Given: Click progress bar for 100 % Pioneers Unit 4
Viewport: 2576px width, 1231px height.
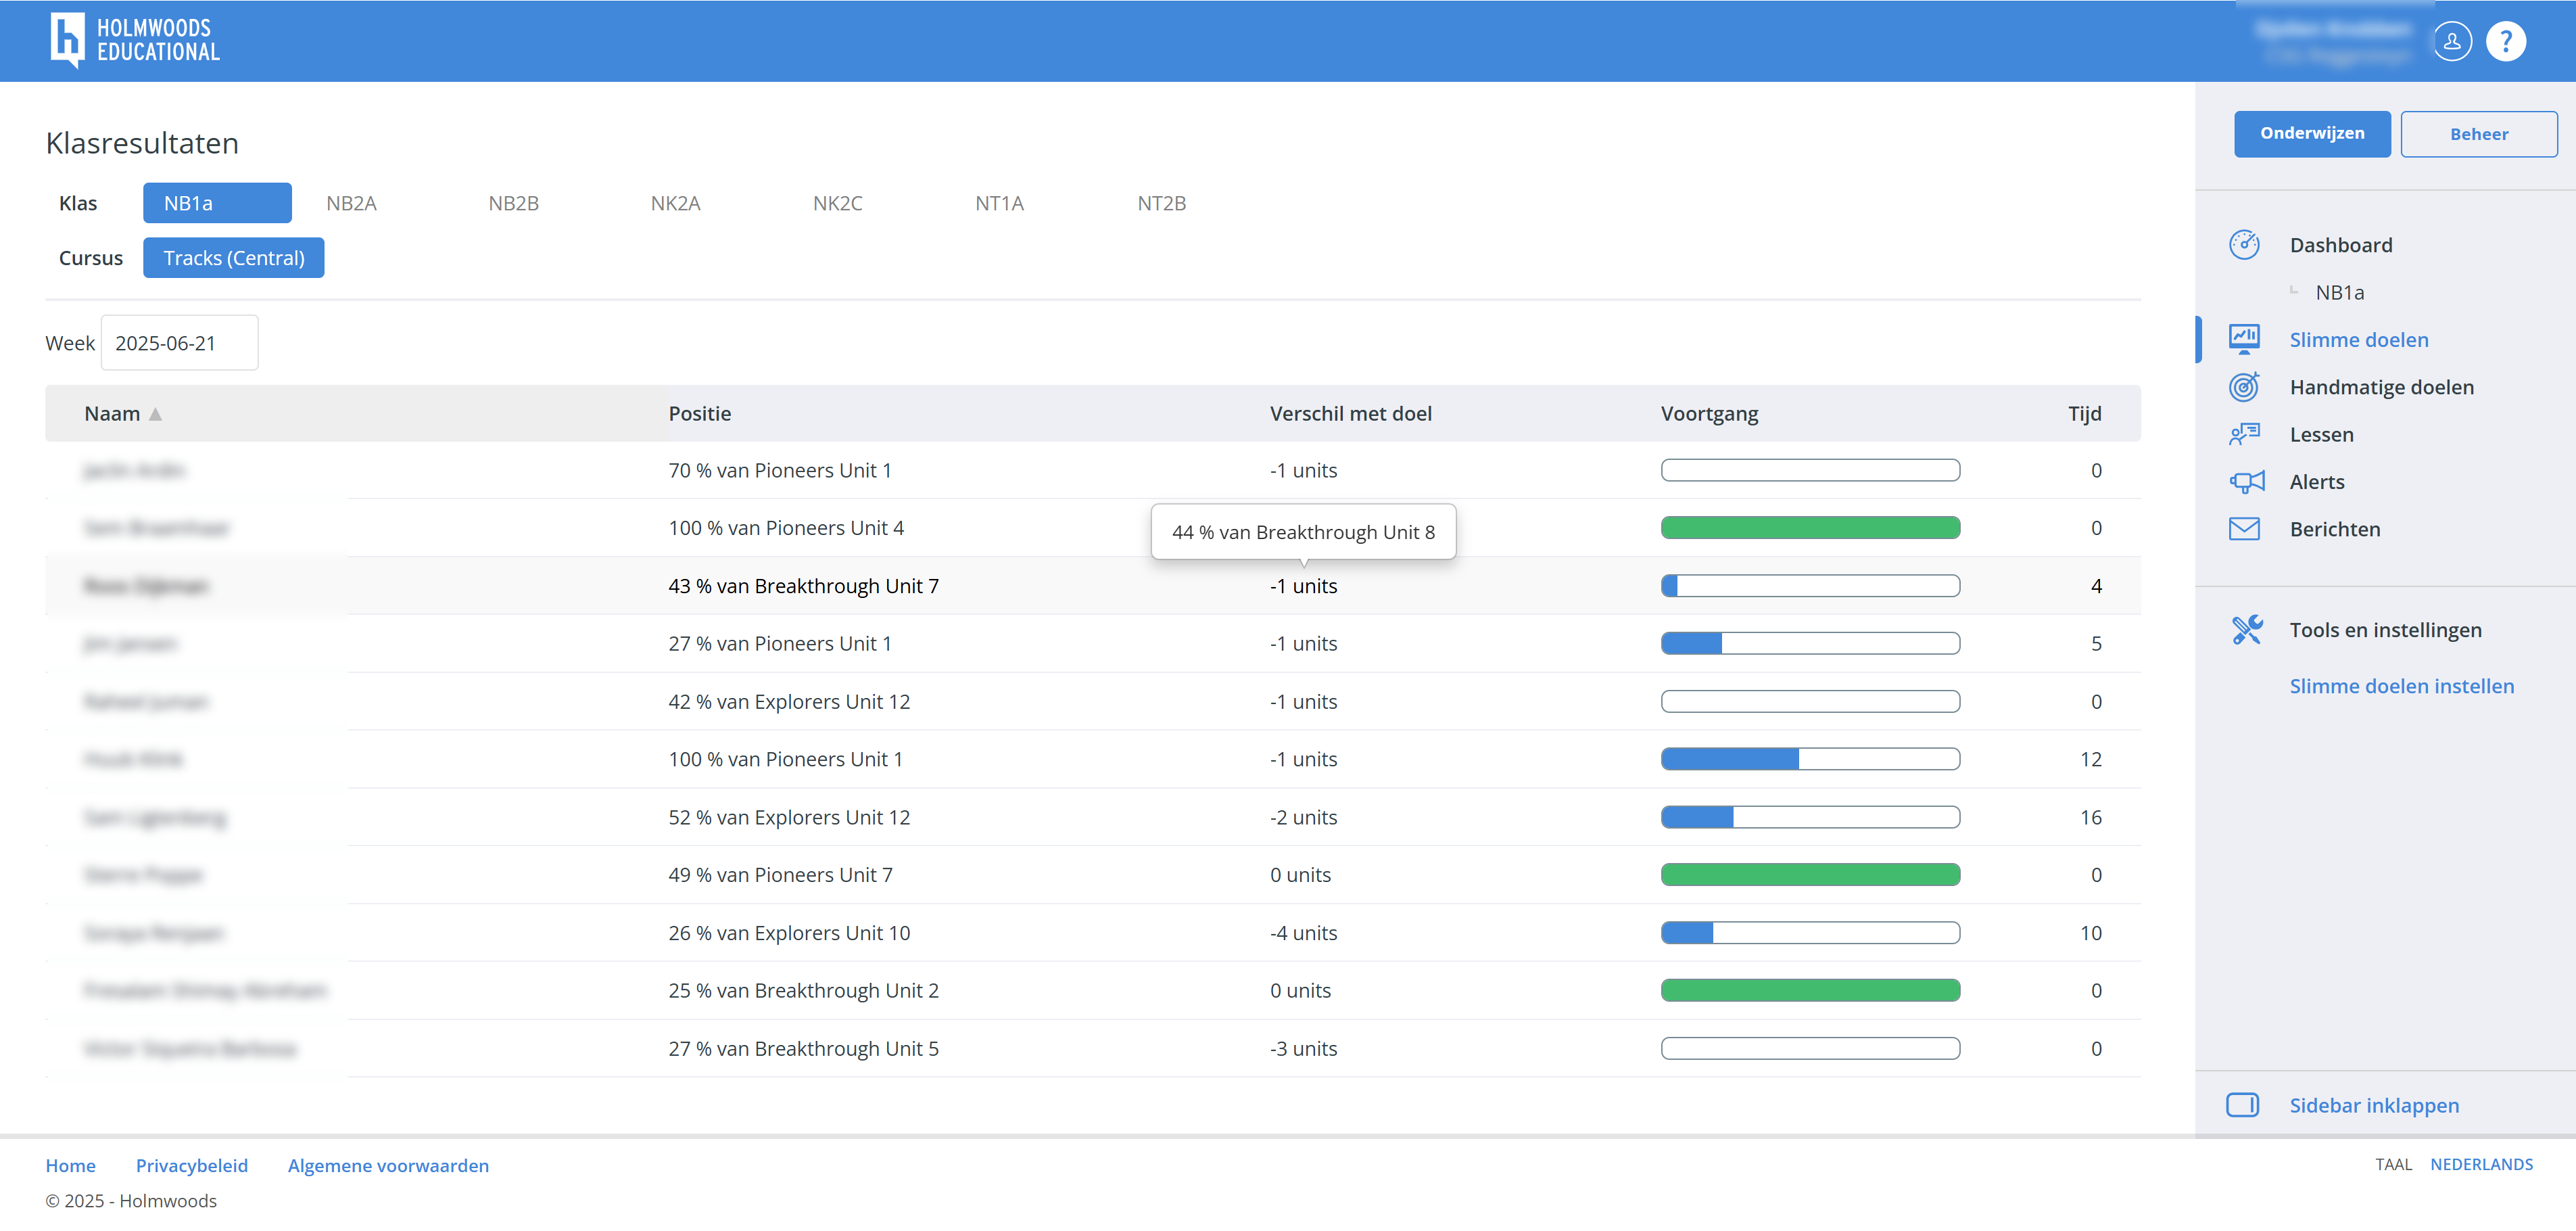Looking at the screenshot, I should [1810, 528].
